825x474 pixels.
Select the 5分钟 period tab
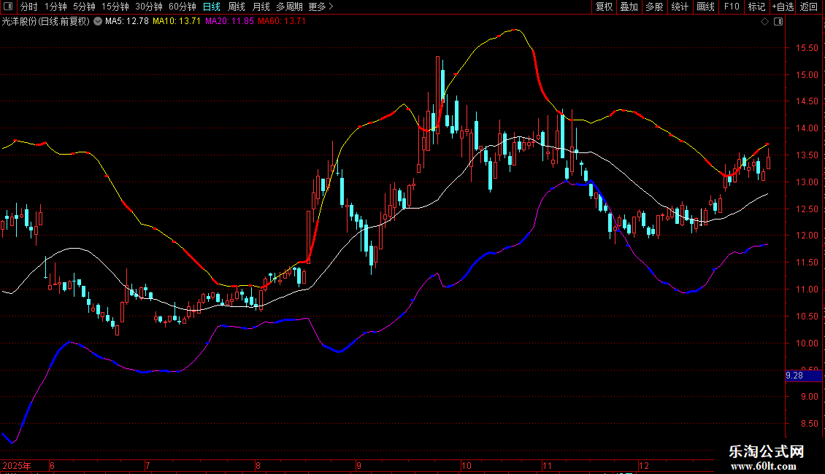click(84, 7)
